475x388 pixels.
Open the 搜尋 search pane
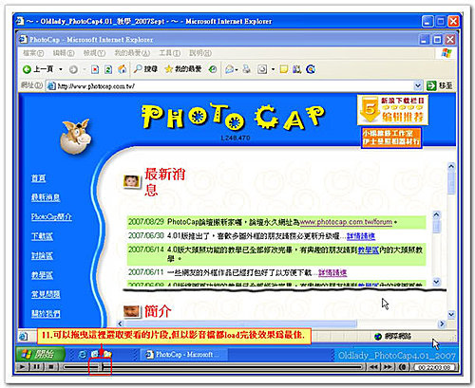[x=145, y=69]
